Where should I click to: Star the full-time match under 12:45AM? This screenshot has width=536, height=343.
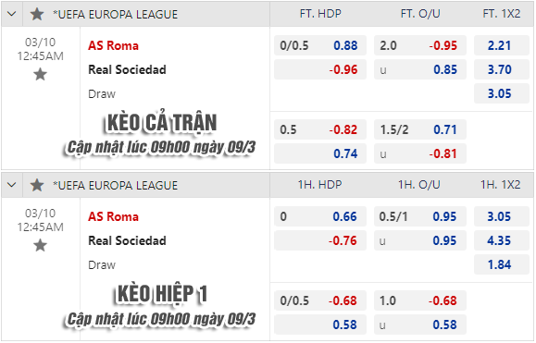click(40, 74)
